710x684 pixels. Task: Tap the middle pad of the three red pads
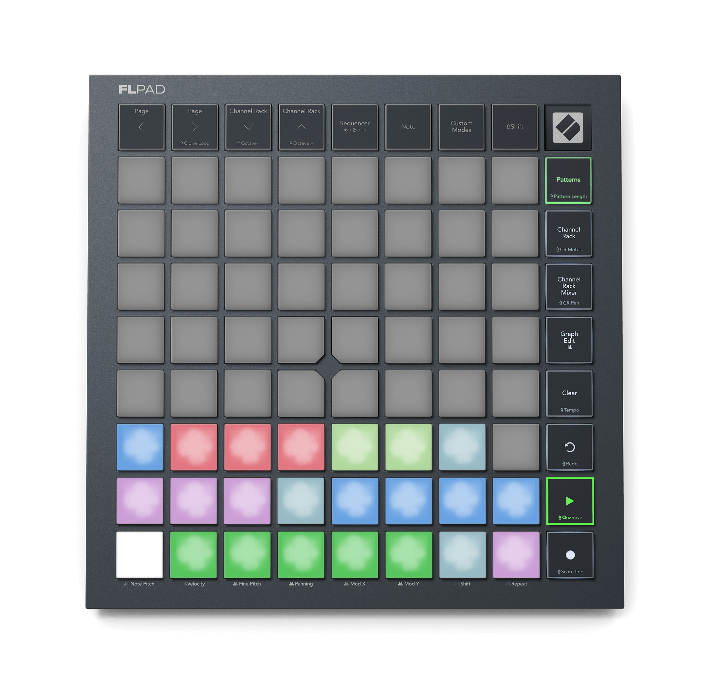(x=248, y=447)
